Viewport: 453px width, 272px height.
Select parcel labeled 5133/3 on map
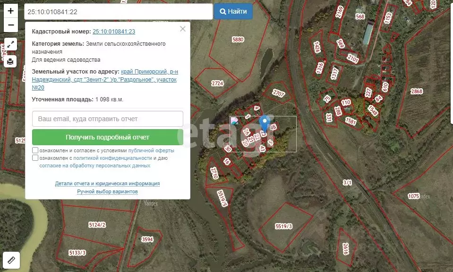coord(77,253)
